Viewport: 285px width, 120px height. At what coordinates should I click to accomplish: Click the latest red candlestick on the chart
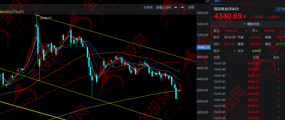pyautogui.click(x=181, y=87)
